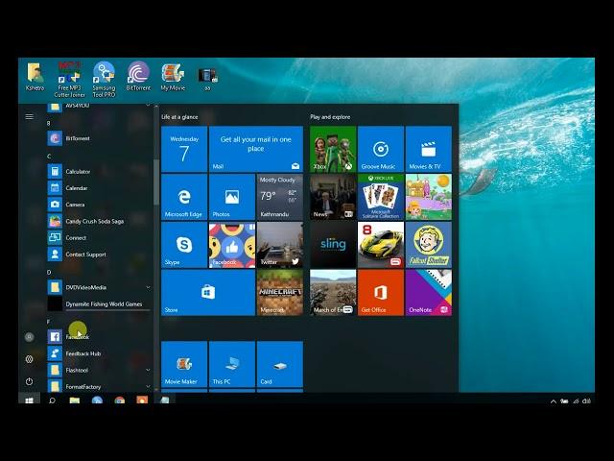Open the Facebook tile with emojis
Screen dimensions: 614x461
pos(232,245)
